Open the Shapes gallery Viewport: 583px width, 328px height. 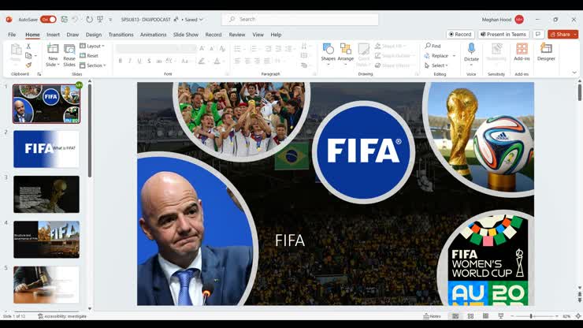pos(328,52)
